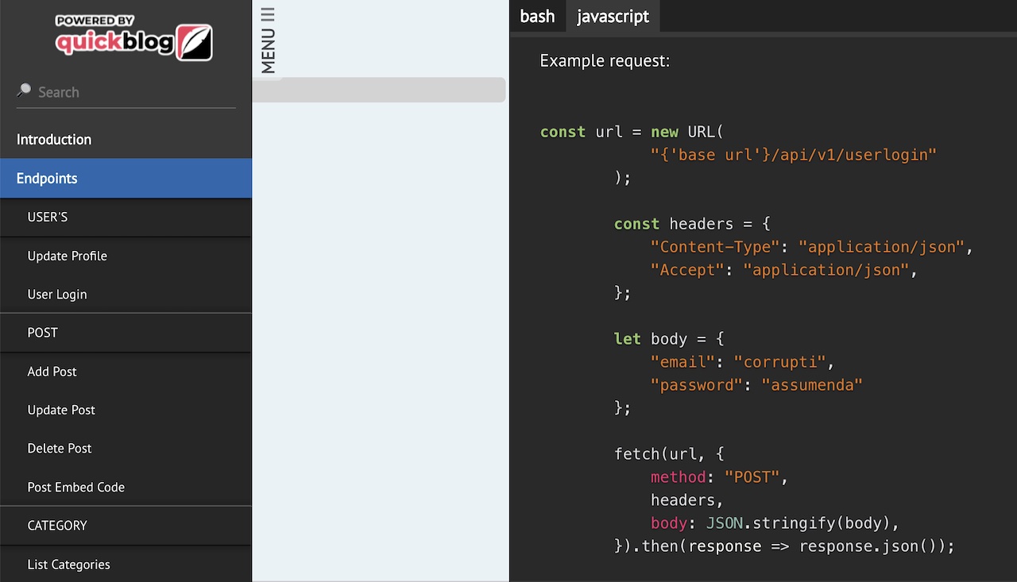Click the Quickblog logo
1017x582 pixels.
pos(131,39)
